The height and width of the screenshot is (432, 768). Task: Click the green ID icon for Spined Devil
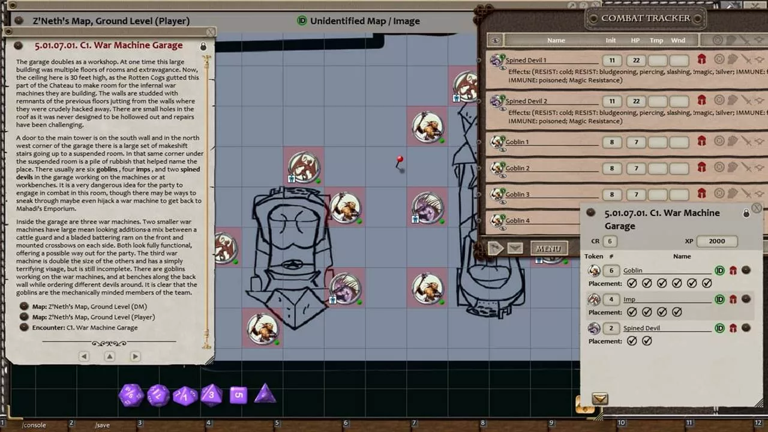point(719,328)
